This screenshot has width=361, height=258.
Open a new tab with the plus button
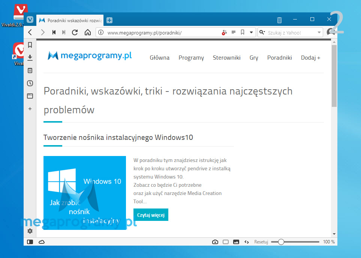pyautogui.click(x=109, y=20)
